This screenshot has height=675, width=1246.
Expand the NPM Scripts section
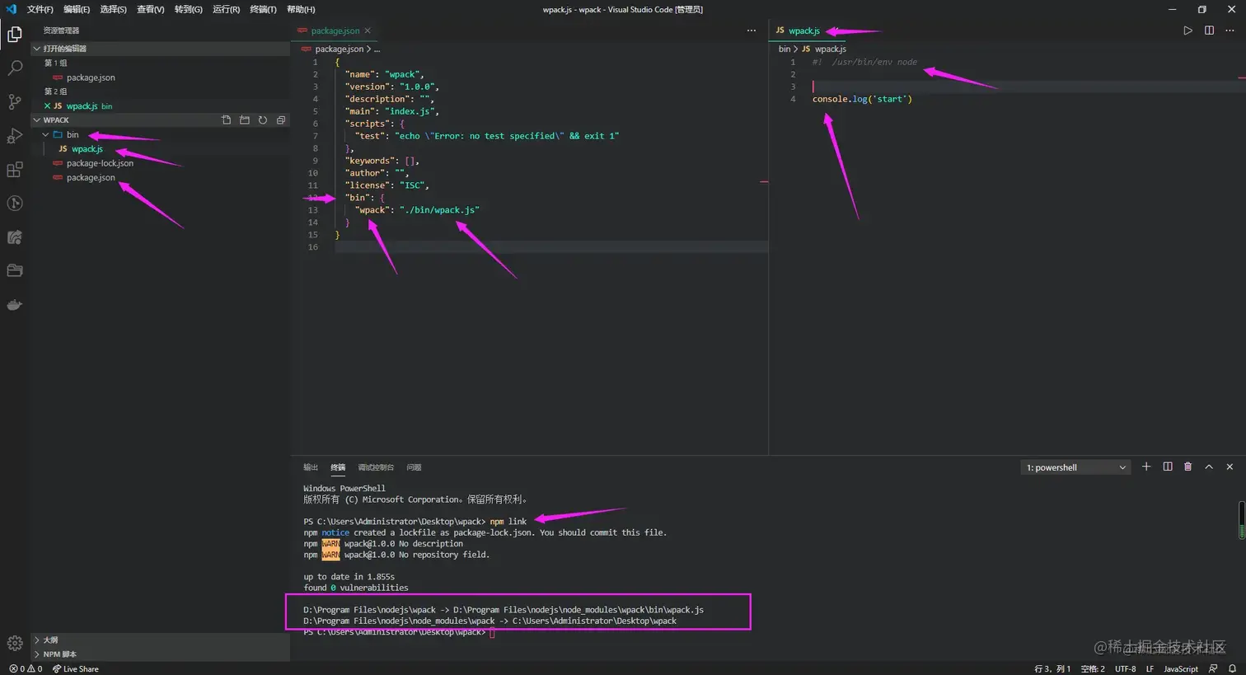[x=161, y=654]
